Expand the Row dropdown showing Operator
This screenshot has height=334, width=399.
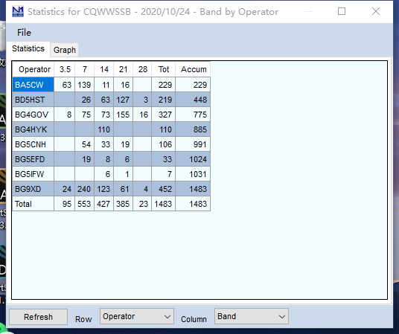(137, 316)
